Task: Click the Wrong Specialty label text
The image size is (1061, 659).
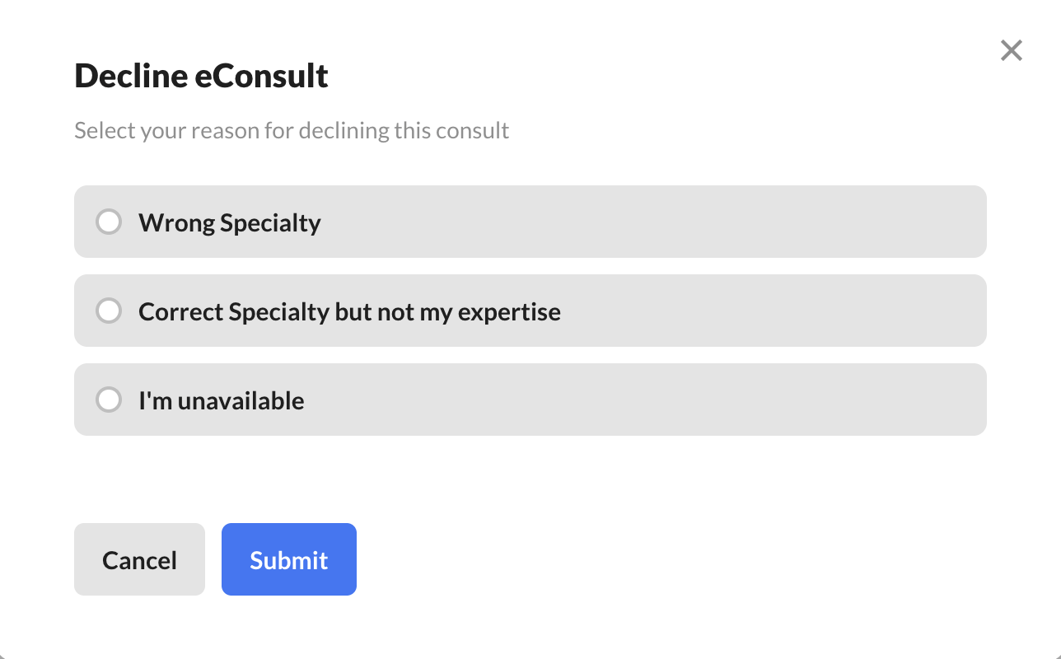Action: [230, 223]
